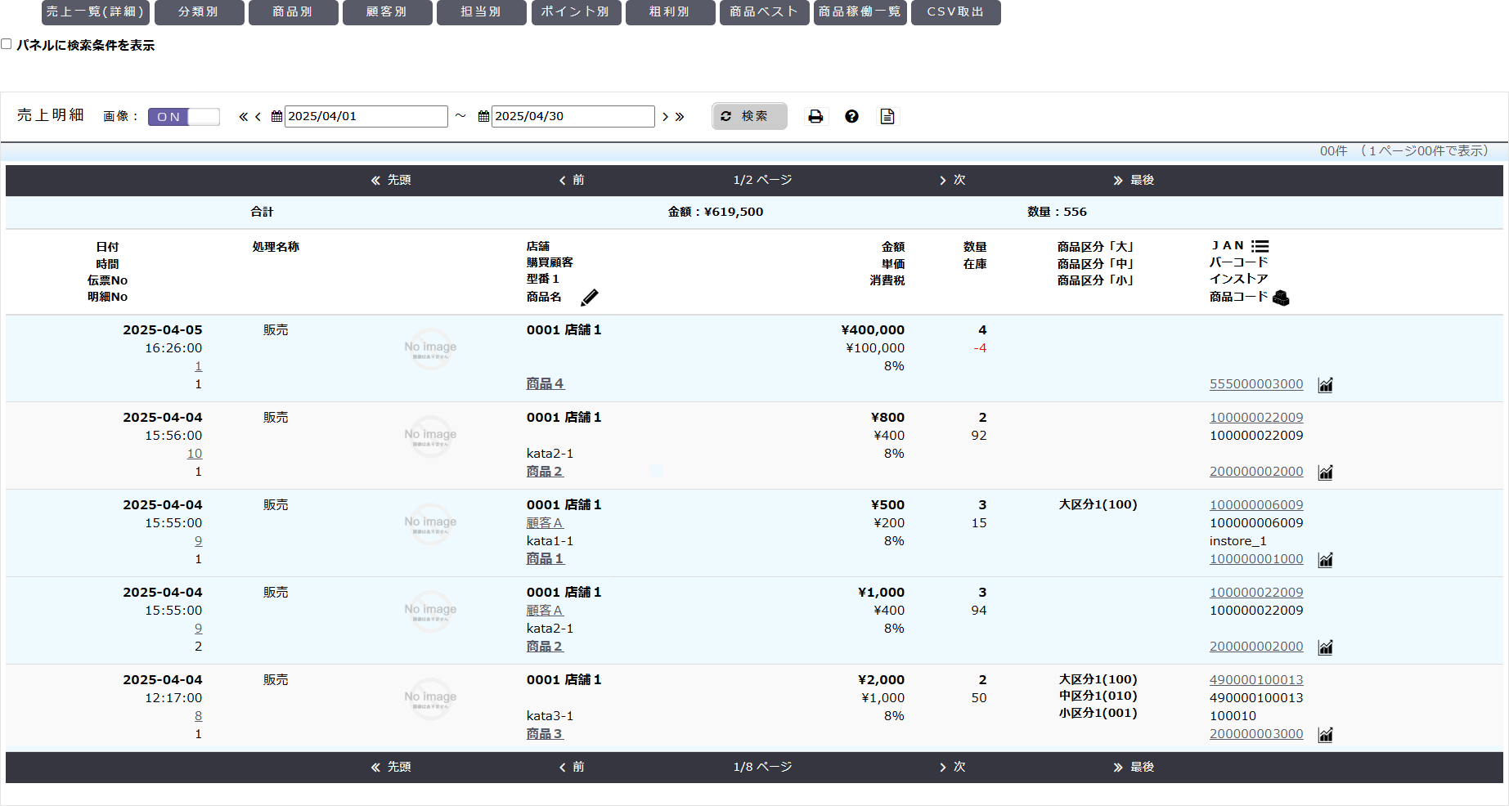Click calendar icon for end date

coord(483,116)
